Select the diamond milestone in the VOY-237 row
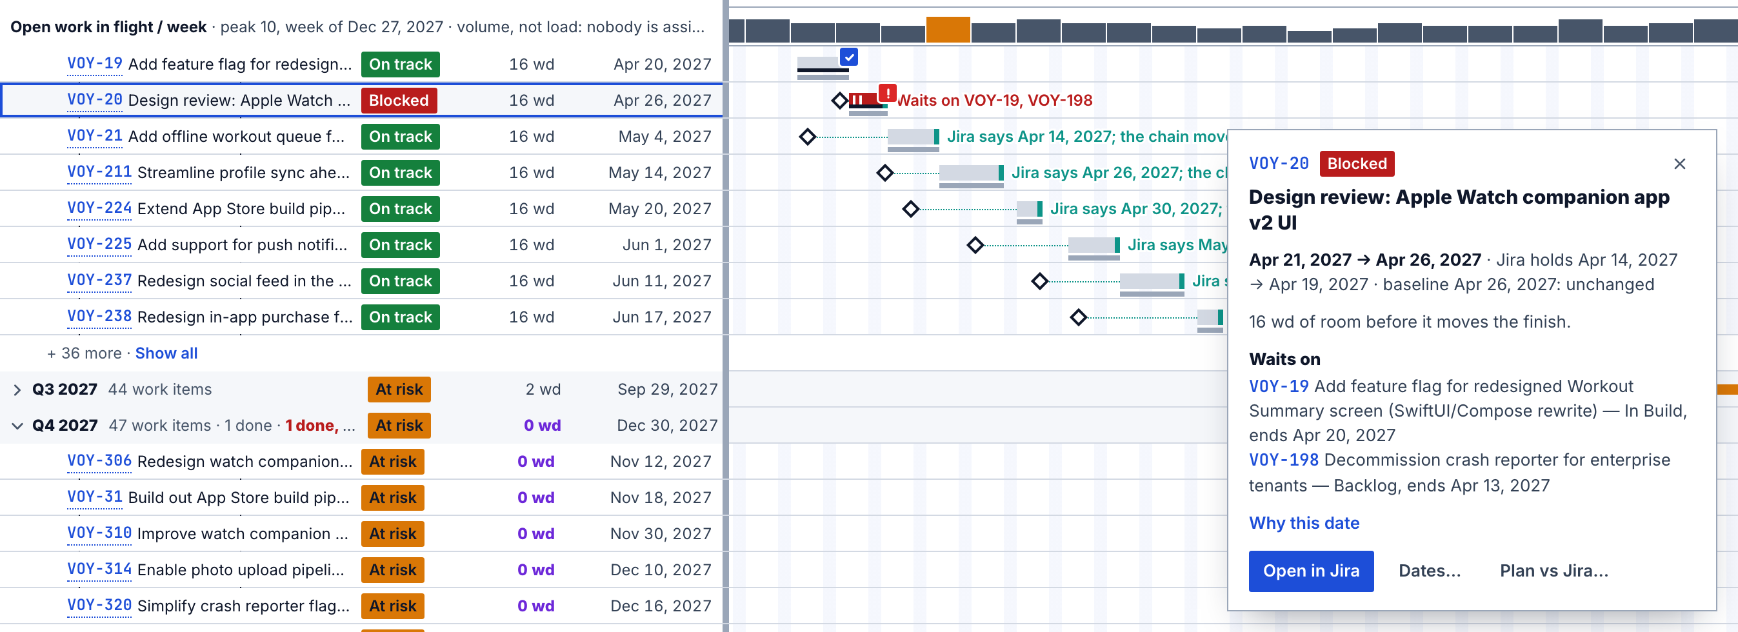 (1040, 281)
